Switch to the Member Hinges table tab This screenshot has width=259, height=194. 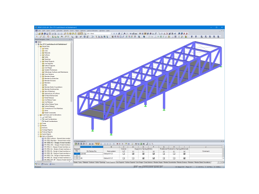[158, 162]
